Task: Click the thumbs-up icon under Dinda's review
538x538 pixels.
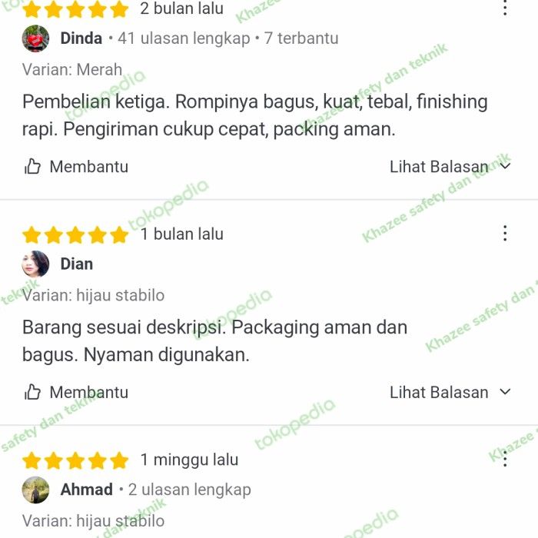Action: pyautogui.click(x=32, y=167)
